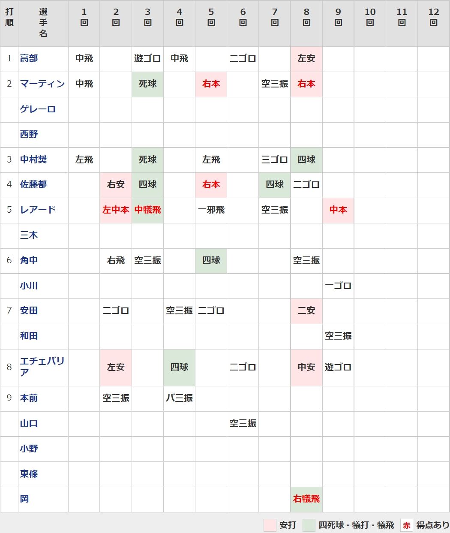Click the 左中本 result in inning 2
The image size is (450, 533).
116,210
